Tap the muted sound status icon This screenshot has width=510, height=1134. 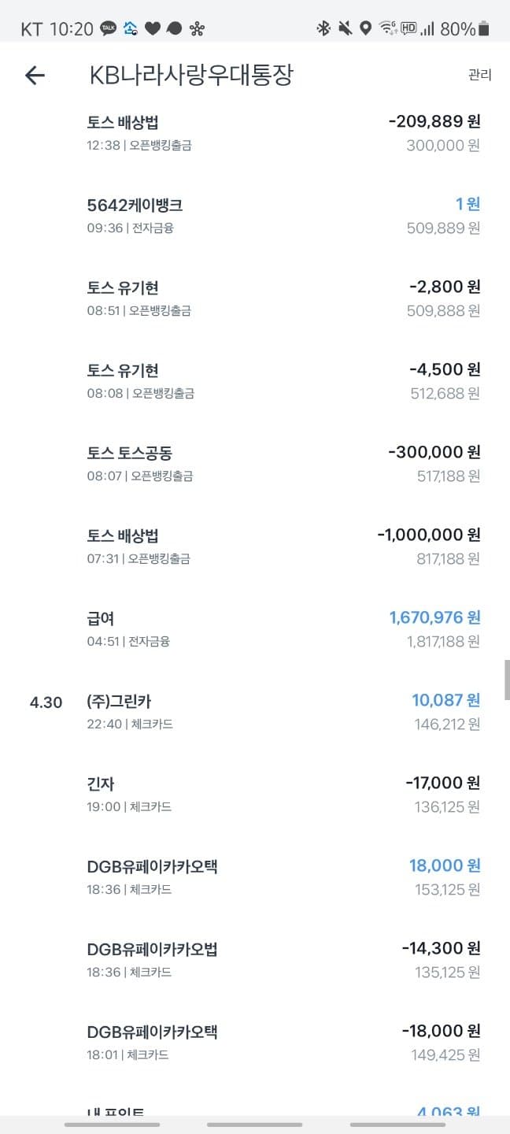click(x=345, y=29)
